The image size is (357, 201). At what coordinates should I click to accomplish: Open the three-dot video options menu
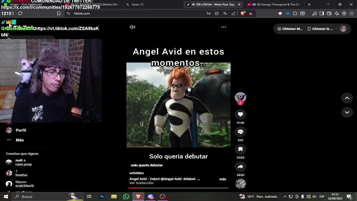223,27
